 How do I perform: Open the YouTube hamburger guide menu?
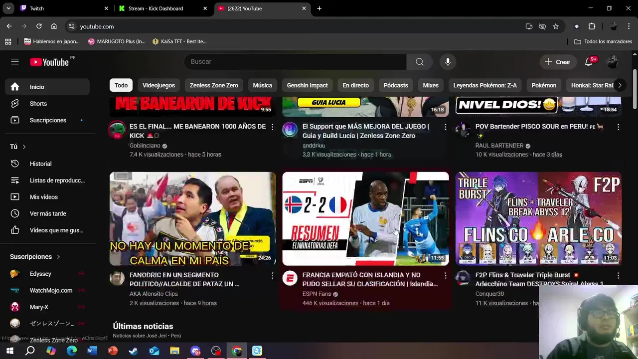tap(15, 62)
